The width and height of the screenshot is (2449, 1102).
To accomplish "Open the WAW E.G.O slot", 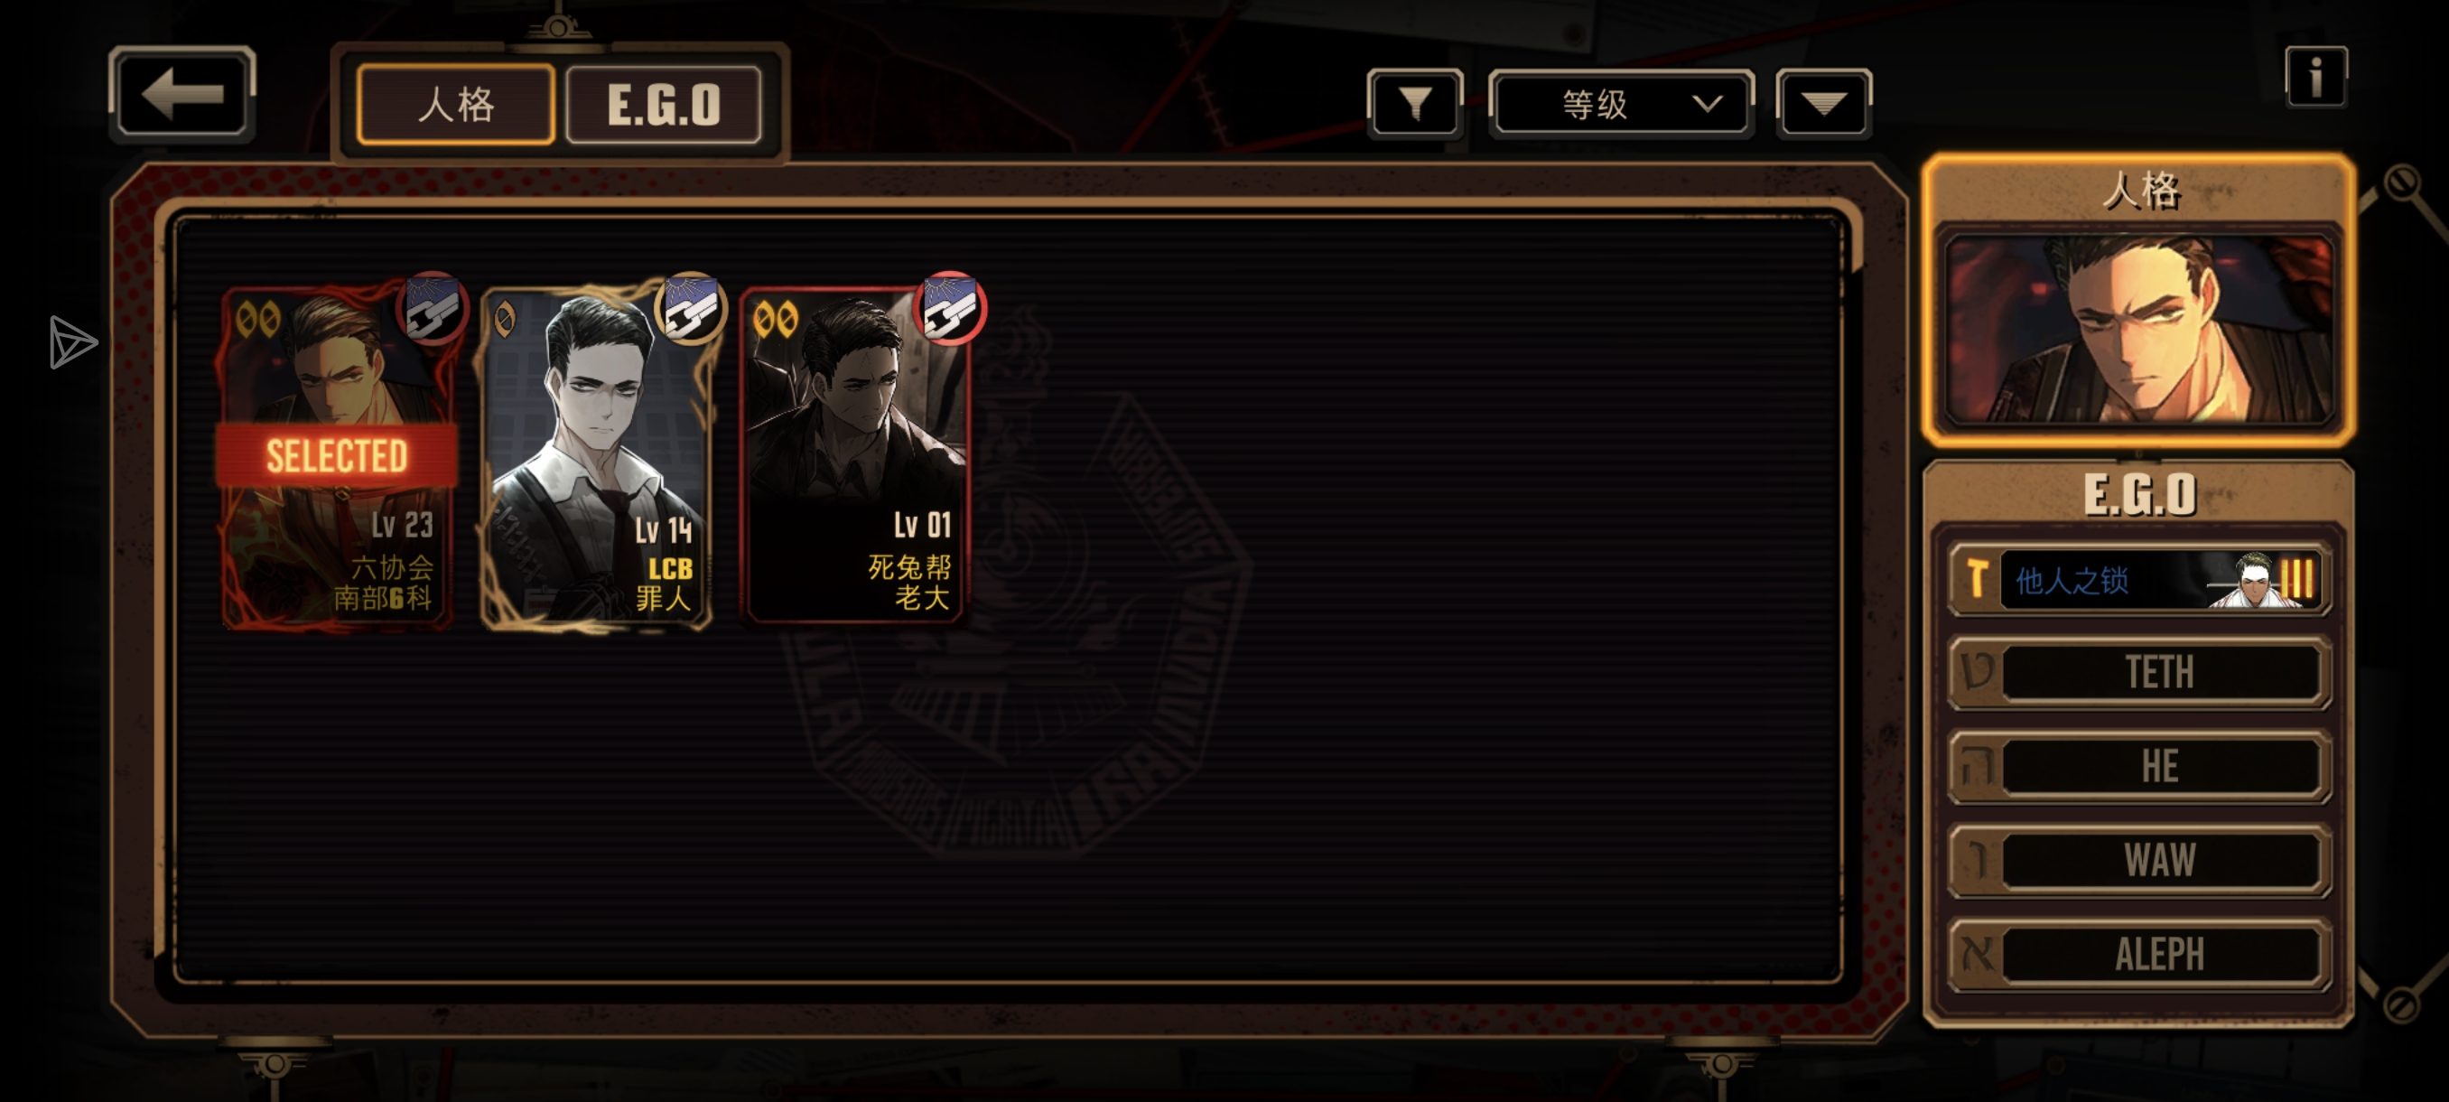I will (x=2139, y=861).
